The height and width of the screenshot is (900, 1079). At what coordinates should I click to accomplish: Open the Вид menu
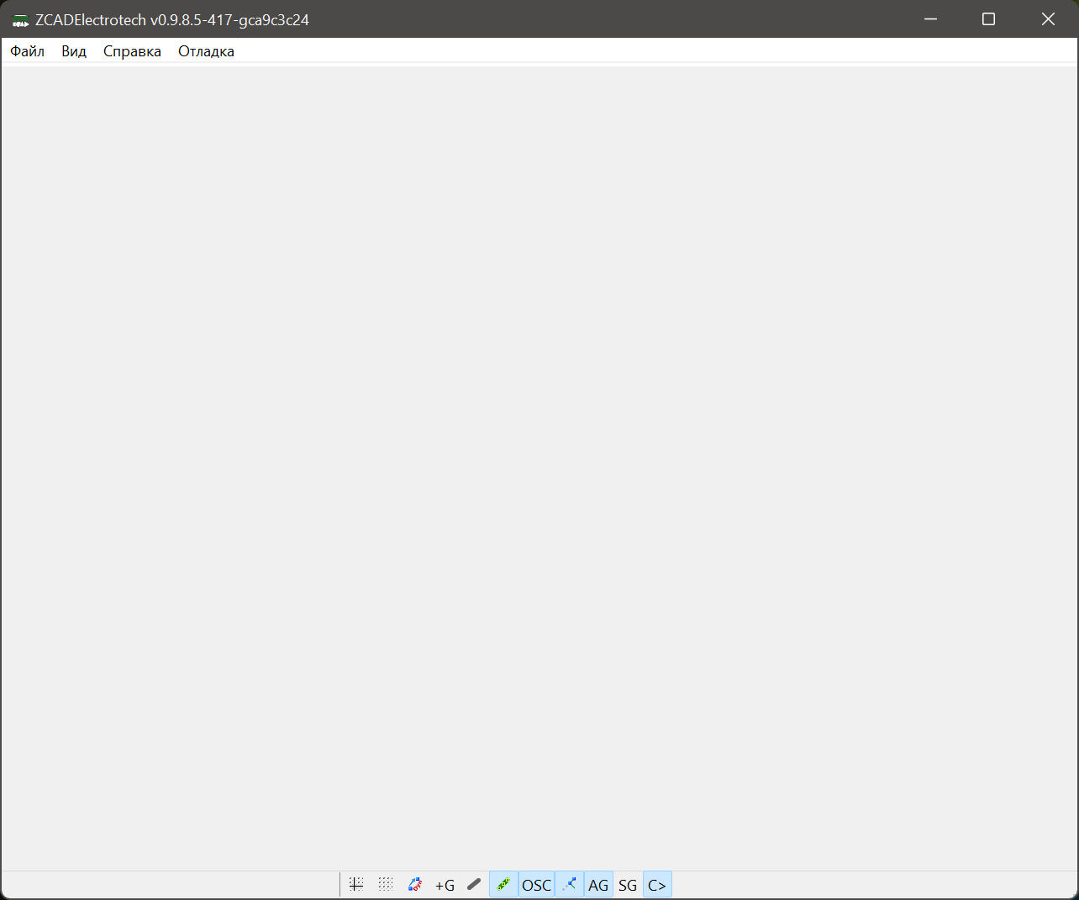[74, 51]
